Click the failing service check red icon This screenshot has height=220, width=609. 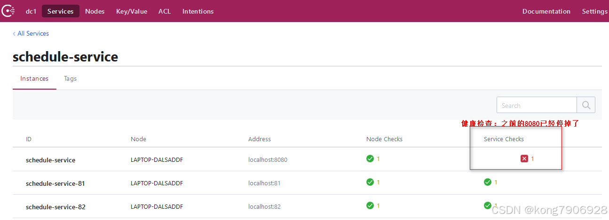coord(524,159)
